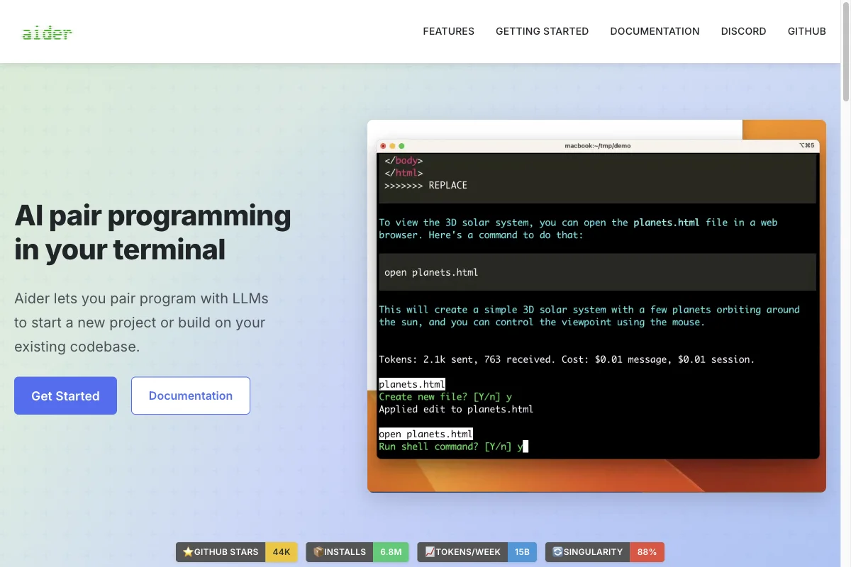Click the 'macbook:~/tmp/demo' terminal title
The height and width of the screenshot is (567, 851).
tap(597, 146)
